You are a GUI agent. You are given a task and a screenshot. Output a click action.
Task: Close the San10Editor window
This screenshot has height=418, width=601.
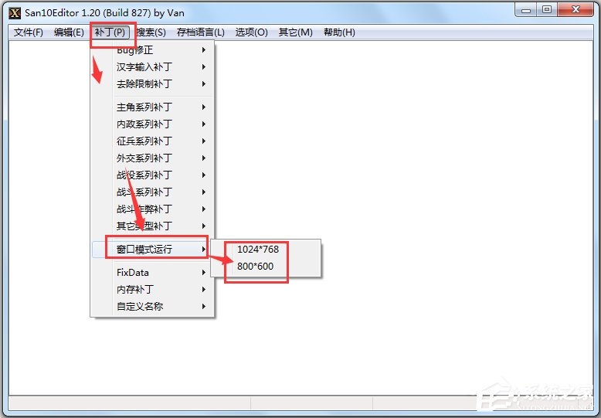(x=576, y=10)
